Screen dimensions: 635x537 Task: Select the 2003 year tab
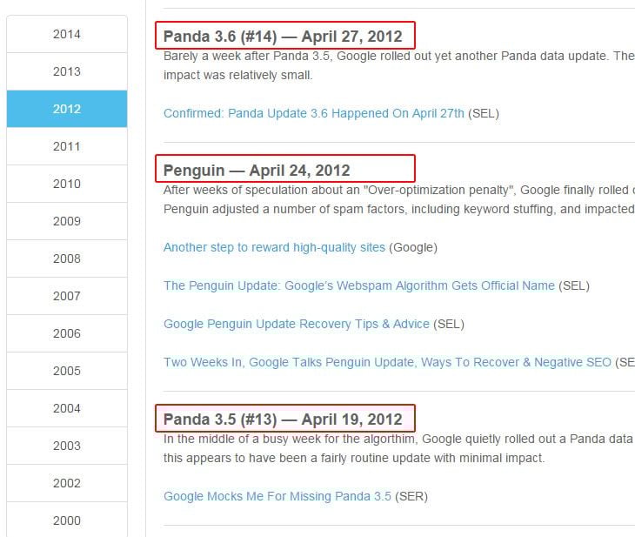(x=67, y=446)
